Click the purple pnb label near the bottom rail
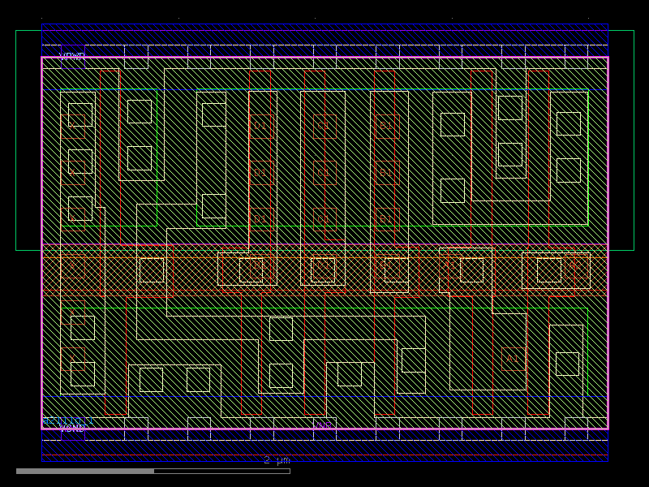 tap(320, 425)
